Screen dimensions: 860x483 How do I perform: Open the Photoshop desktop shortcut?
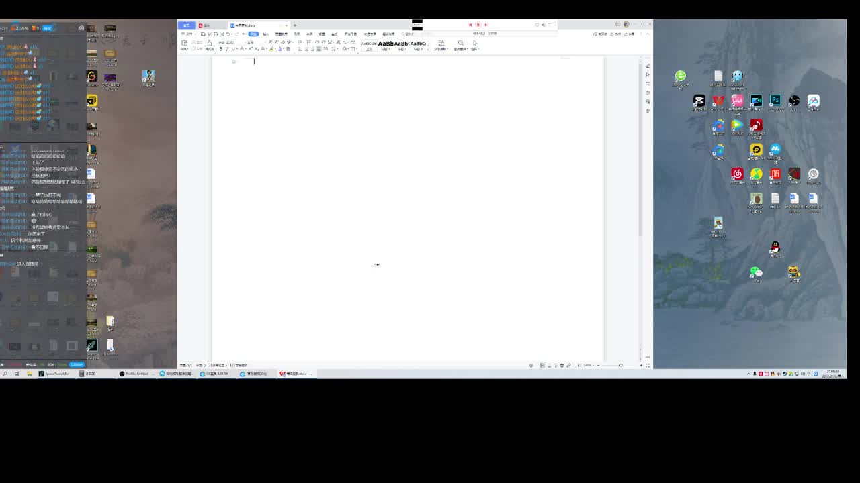click(775, 100)
